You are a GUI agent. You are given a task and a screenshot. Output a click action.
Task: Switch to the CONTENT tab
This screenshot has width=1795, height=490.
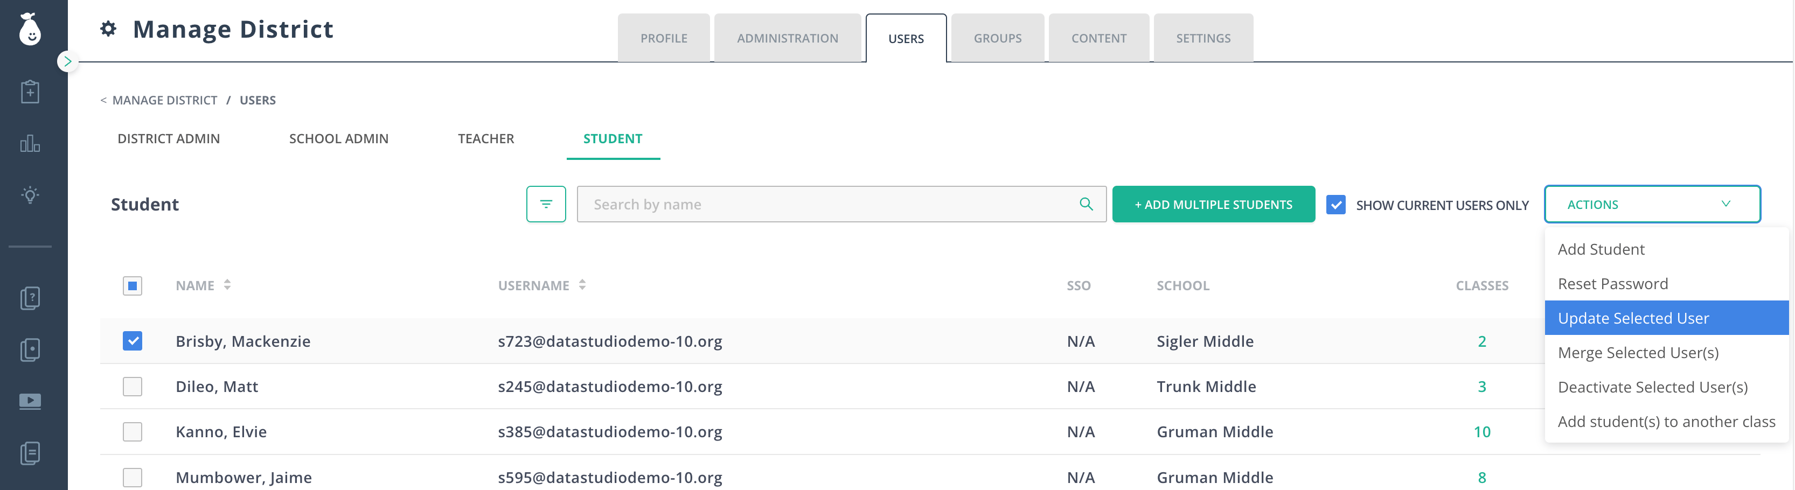[1099, 38]
